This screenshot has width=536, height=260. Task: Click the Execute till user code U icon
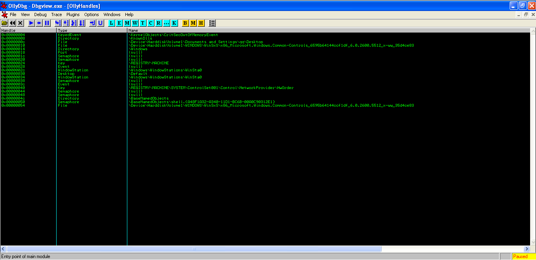pos(101,23)
